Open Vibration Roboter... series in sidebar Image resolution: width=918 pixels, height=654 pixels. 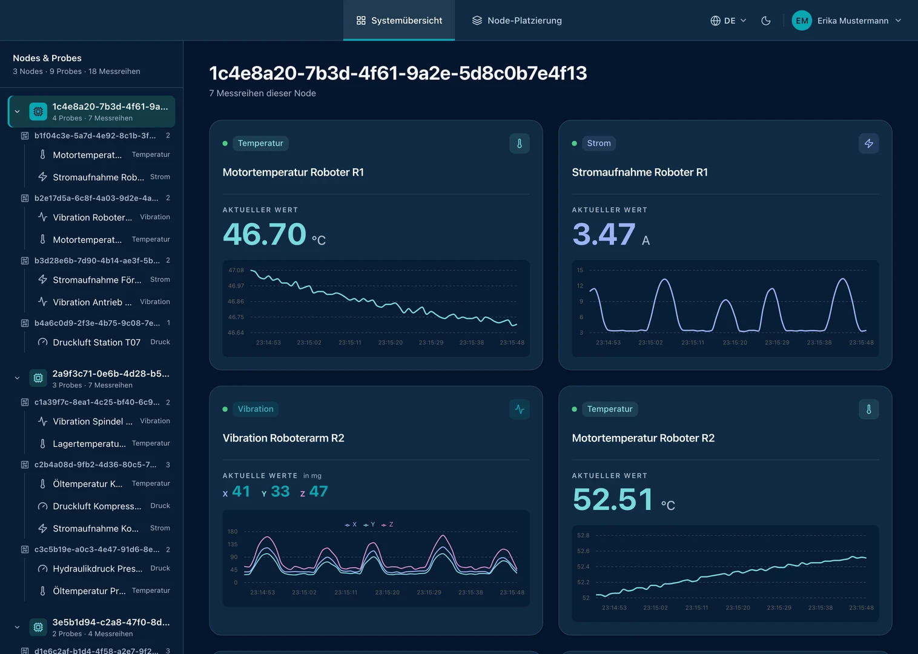(104, 217)
